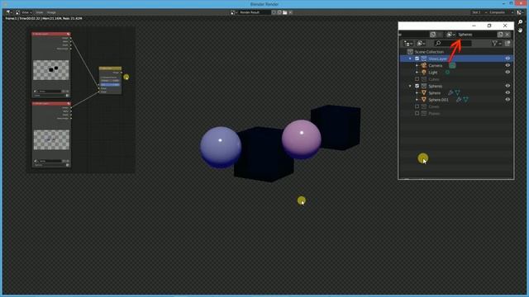Open the Image menu in render window
The width and height of the screenshot is (529, 297).
[x=51, y=12]
